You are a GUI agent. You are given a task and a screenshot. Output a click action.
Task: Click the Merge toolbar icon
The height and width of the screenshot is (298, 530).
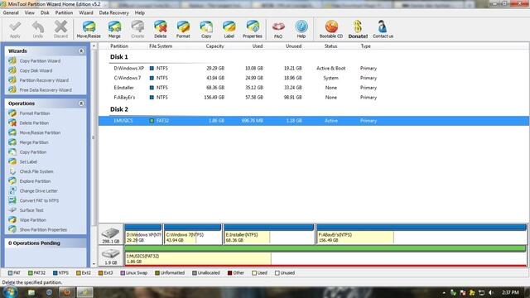(114, 30)
